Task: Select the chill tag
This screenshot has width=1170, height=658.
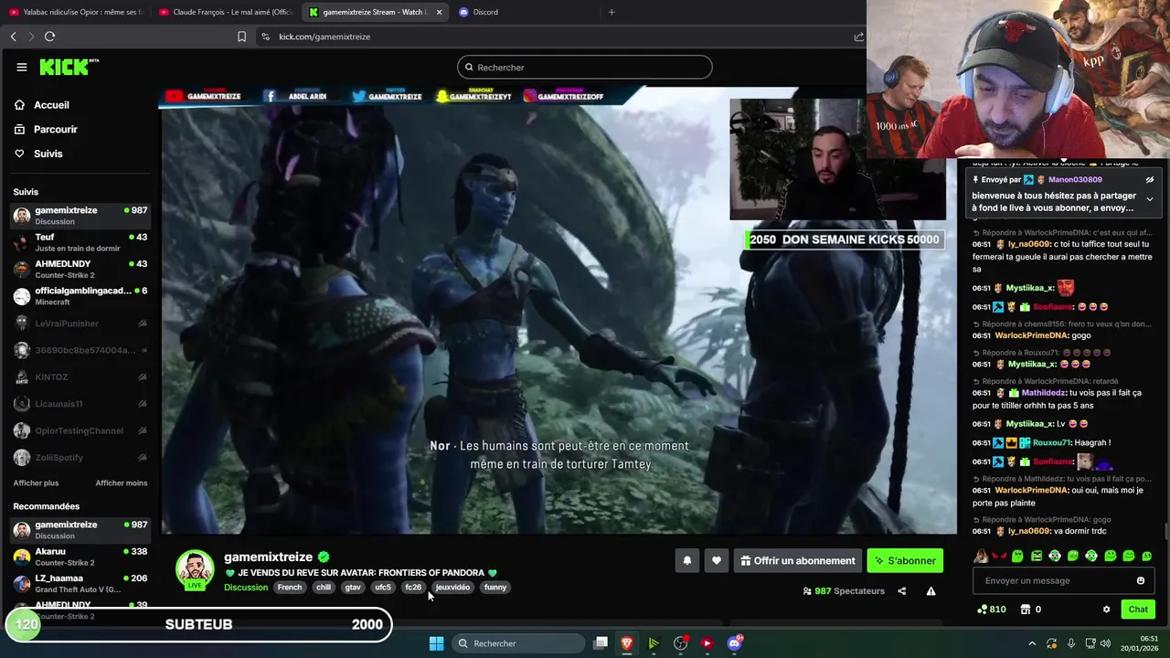Action: click(324, 587)
